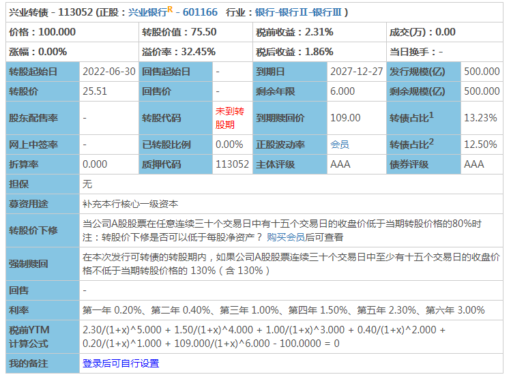This screenshot has width=511, height=379.
Task: Select the remaining years value 6.000
Action: tap(342, 91)
